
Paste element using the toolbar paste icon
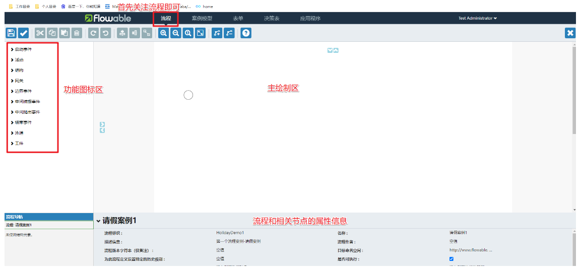(65, 33)
